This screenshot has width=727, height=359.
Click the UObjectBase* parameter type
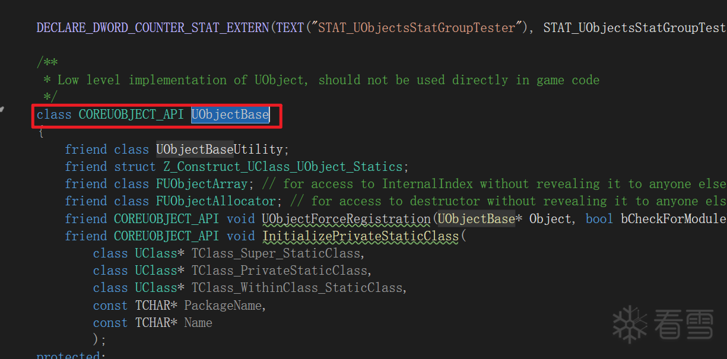pos(480,219)
